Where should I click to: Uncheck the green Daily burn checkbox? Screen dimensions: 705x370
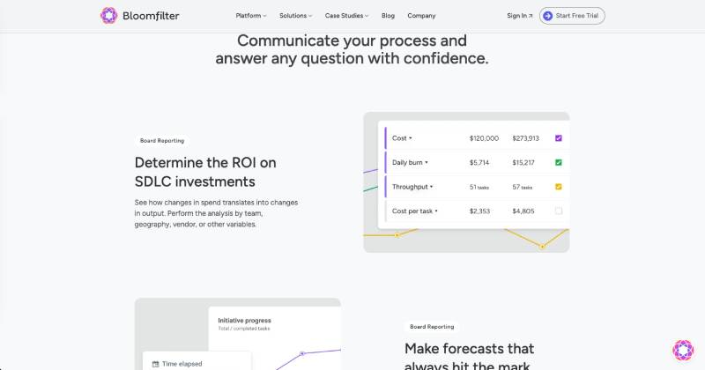558,162
